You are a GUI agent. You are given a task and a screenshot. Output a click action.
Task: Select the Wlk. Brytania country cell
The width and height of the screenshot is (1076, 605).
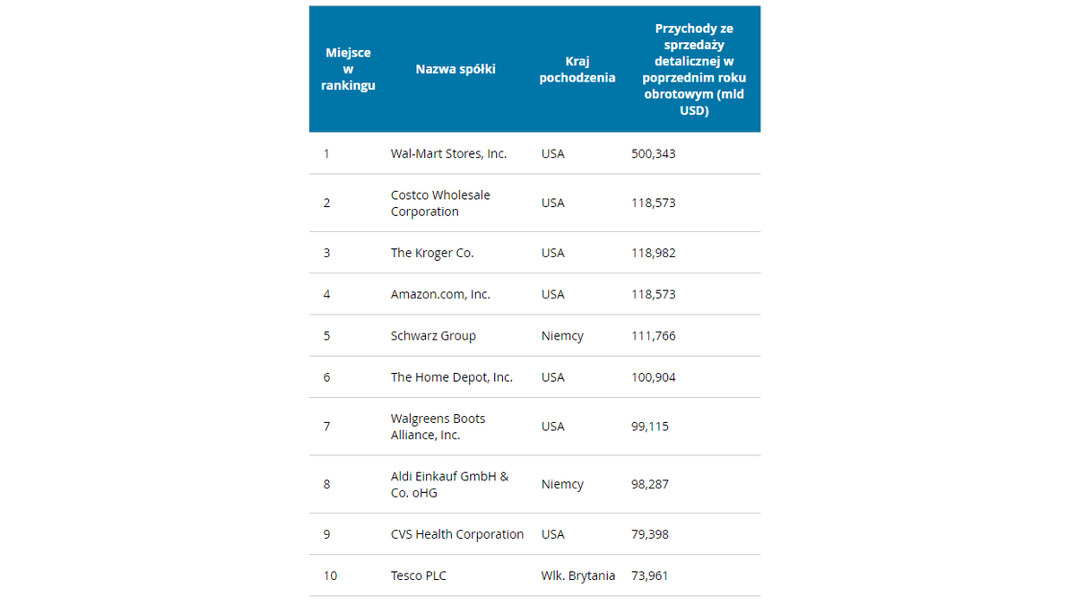(578, 575)
